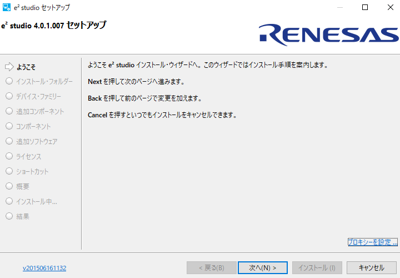The image size is (400, 278).
Task: Open the プロキシーを設定 ... link
Action: click(x=372, y=242)
